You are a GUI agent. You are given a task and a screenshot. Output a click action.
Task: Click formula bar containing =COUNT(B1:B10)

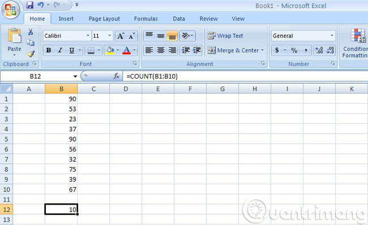pos(245,76)
